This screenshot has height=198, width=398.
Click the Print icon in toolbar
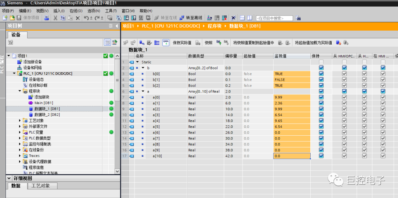click(46, 18)
